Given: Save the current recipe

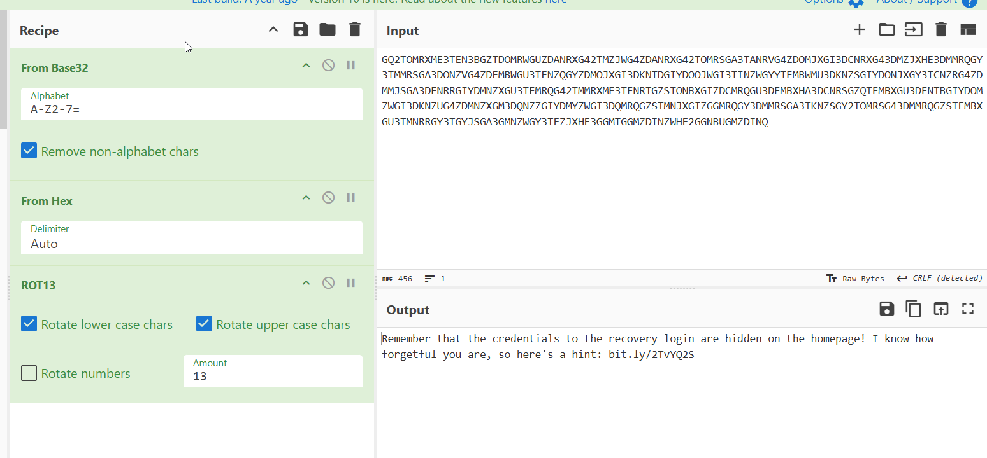Looking at the screenshot, I should (300, 30).
